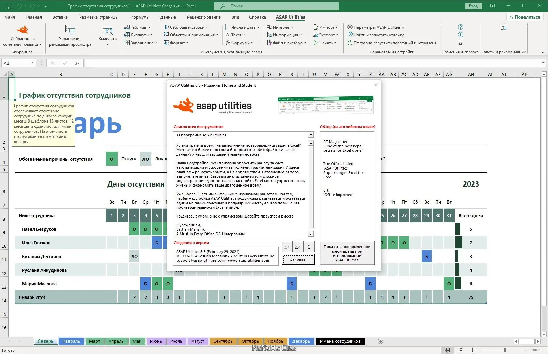Open Заполнение dropdown menu
This screenshot has height=354, width=548.
(x=140, y=43)
